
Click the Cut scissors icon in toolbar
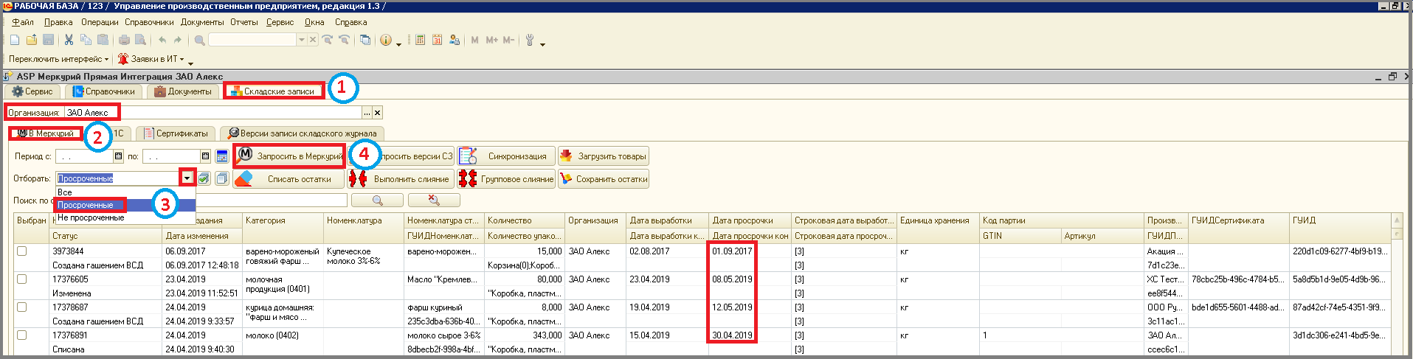coord(69,40)
